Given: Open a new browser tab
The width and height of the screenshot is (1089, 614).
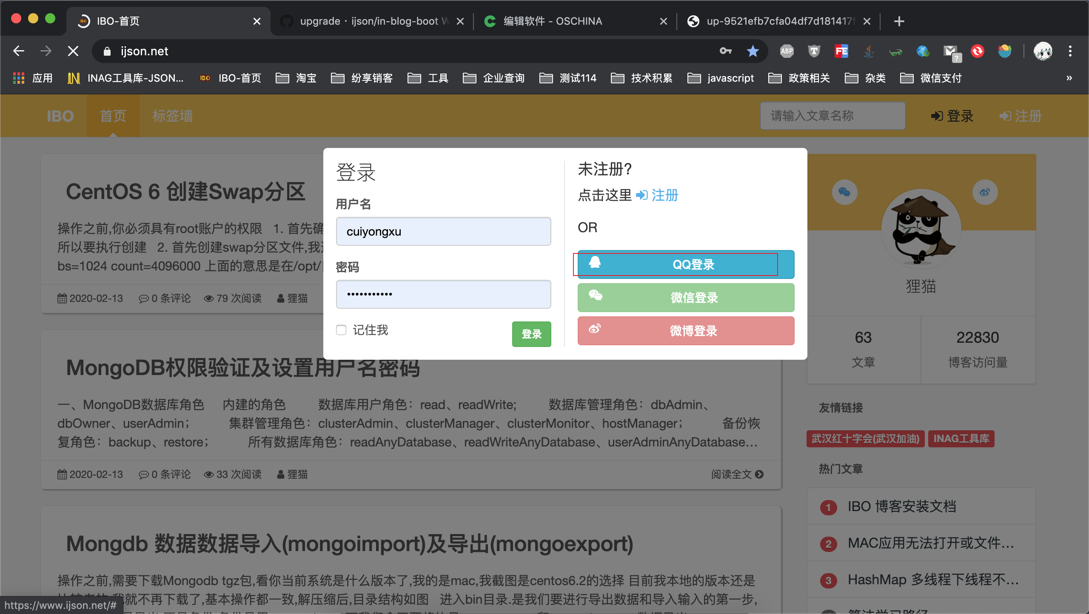Looking at the screenshot, I should [x=899, y=21].
